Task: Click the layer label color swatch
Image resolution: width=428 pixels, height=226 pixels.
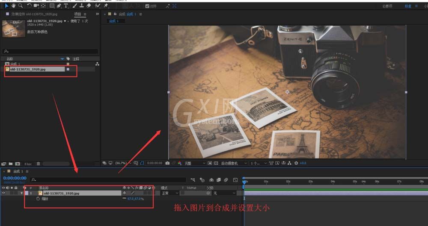Action: (x=27, y=193)
